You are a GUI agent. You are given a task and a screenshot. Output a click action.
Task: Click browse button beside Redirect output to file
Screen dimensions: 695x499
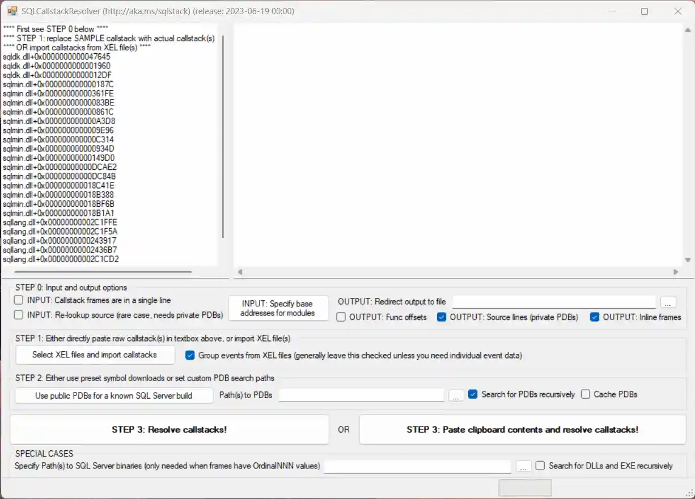[668, 302]
